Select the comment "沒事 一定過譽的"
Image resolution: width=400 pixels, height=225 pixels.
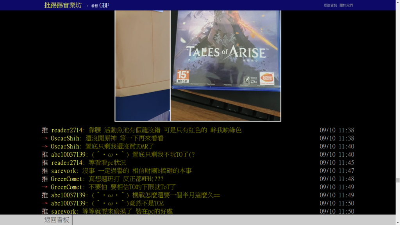(105, 171)
